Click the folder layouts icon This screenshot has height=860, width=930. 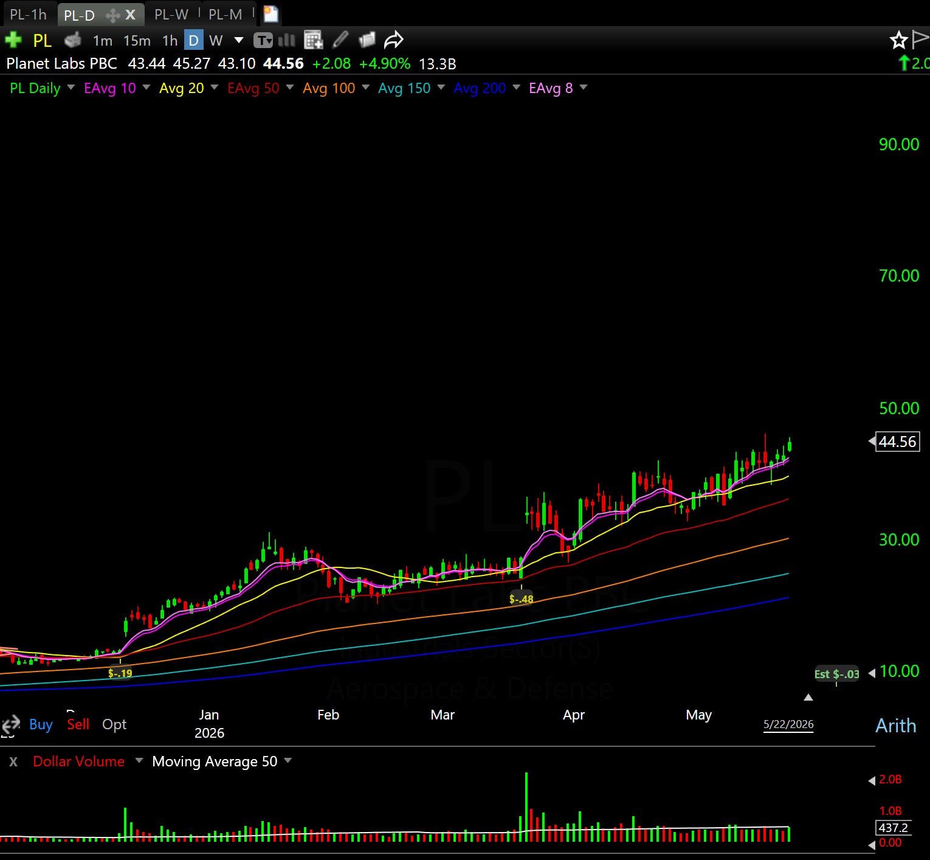coord(367,41)
